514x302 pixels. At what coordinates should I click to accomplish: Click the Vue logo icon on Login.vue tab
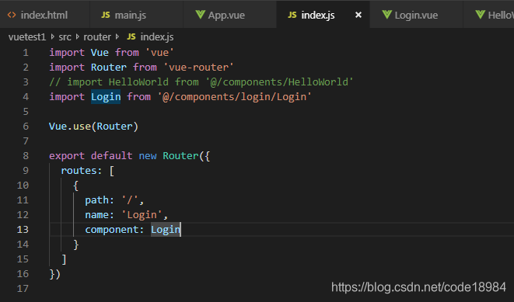click(x=386, y=15)
